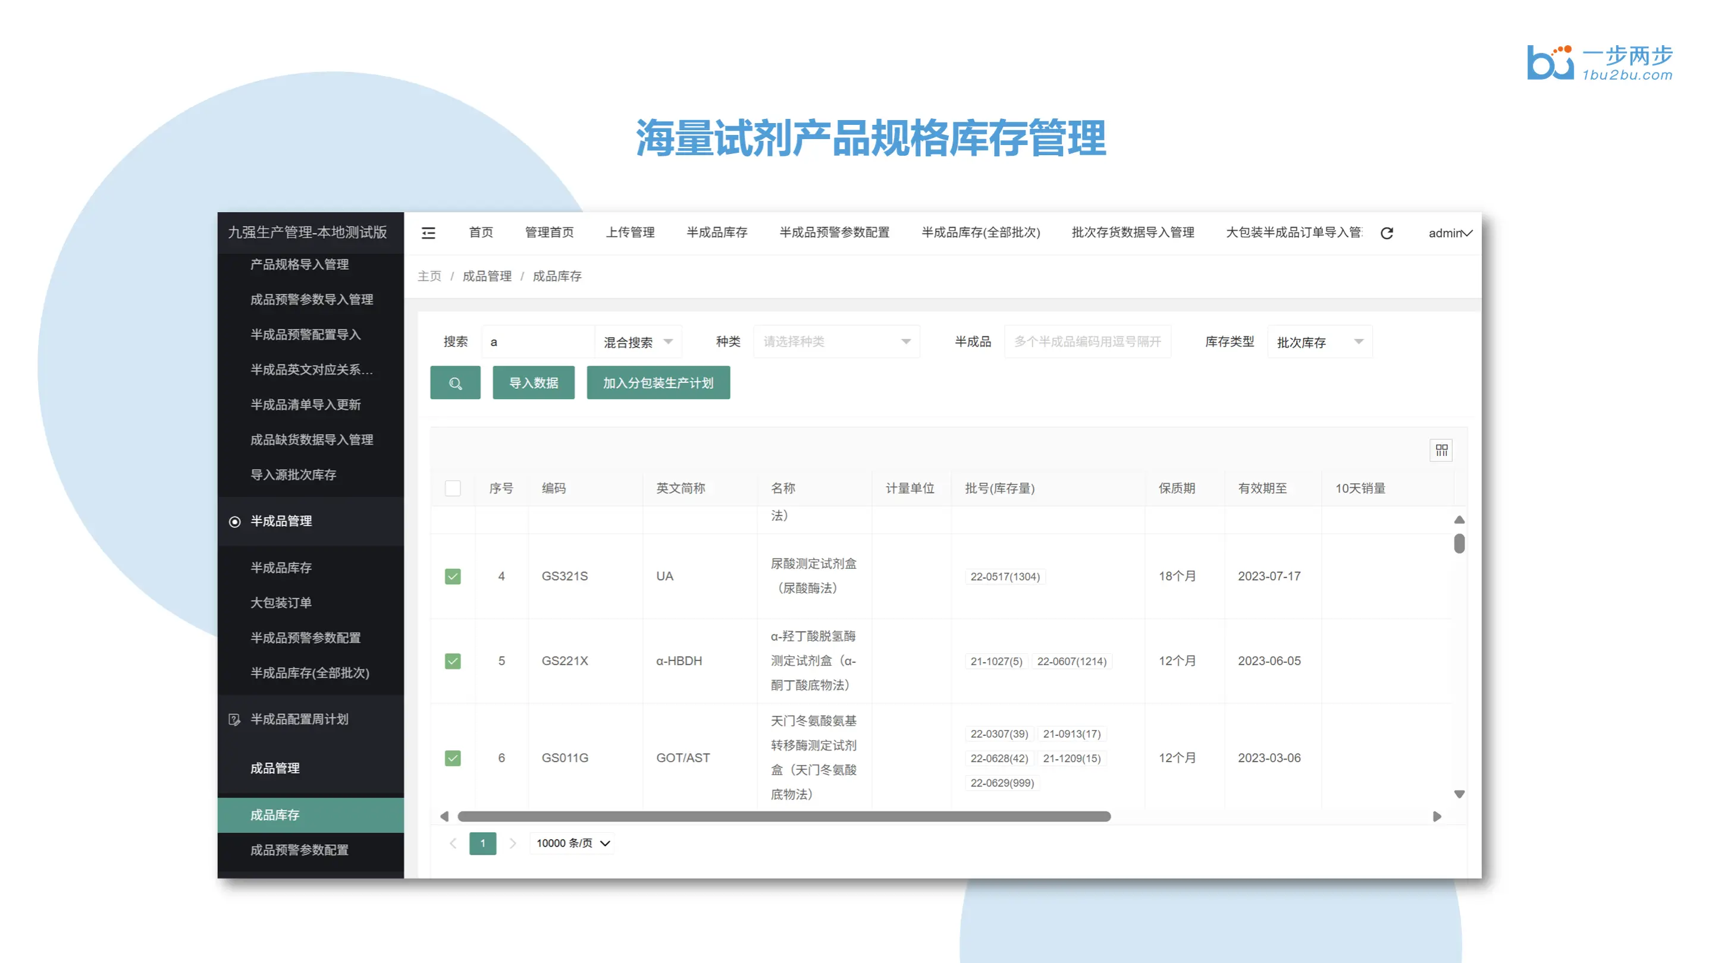Click the green search magnifier button

pyautogui.click(x=455, y=383)
